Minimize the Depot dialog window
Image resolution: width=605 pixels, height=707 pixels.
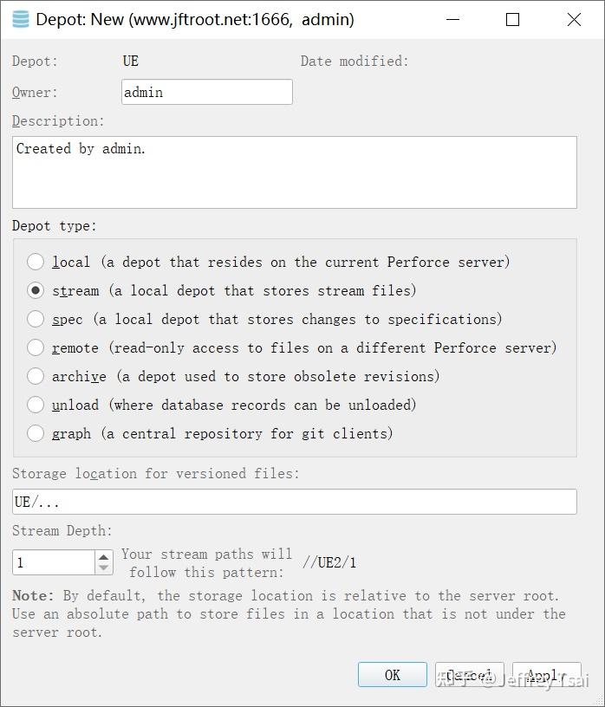(x=452, y=19)
